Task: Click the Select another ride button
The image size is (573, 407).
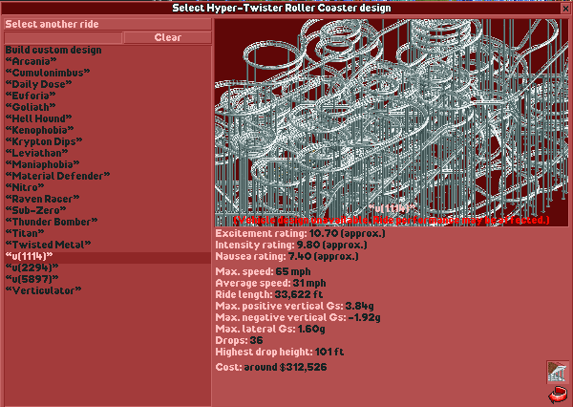Action: click(x=107, y=24)
